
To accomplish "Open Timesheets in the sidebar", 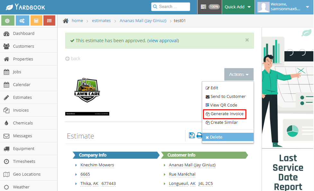I will tap(29, 161).
